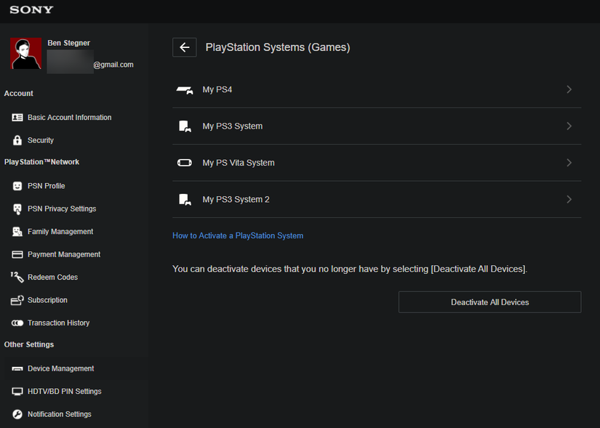The width and height of the screenshot is (600, 428).
Task: Click the PS Vita handheld icon
Action: pos(184,163)
